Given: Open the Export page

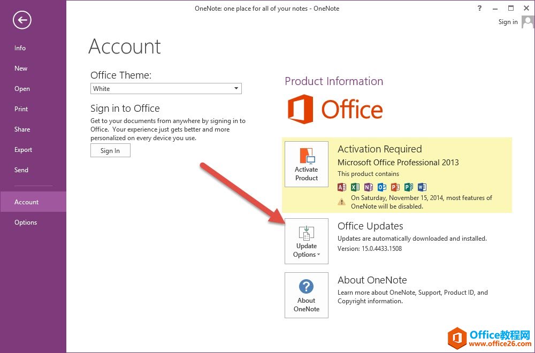Looking at the screenshot, I should click(23, 150).
